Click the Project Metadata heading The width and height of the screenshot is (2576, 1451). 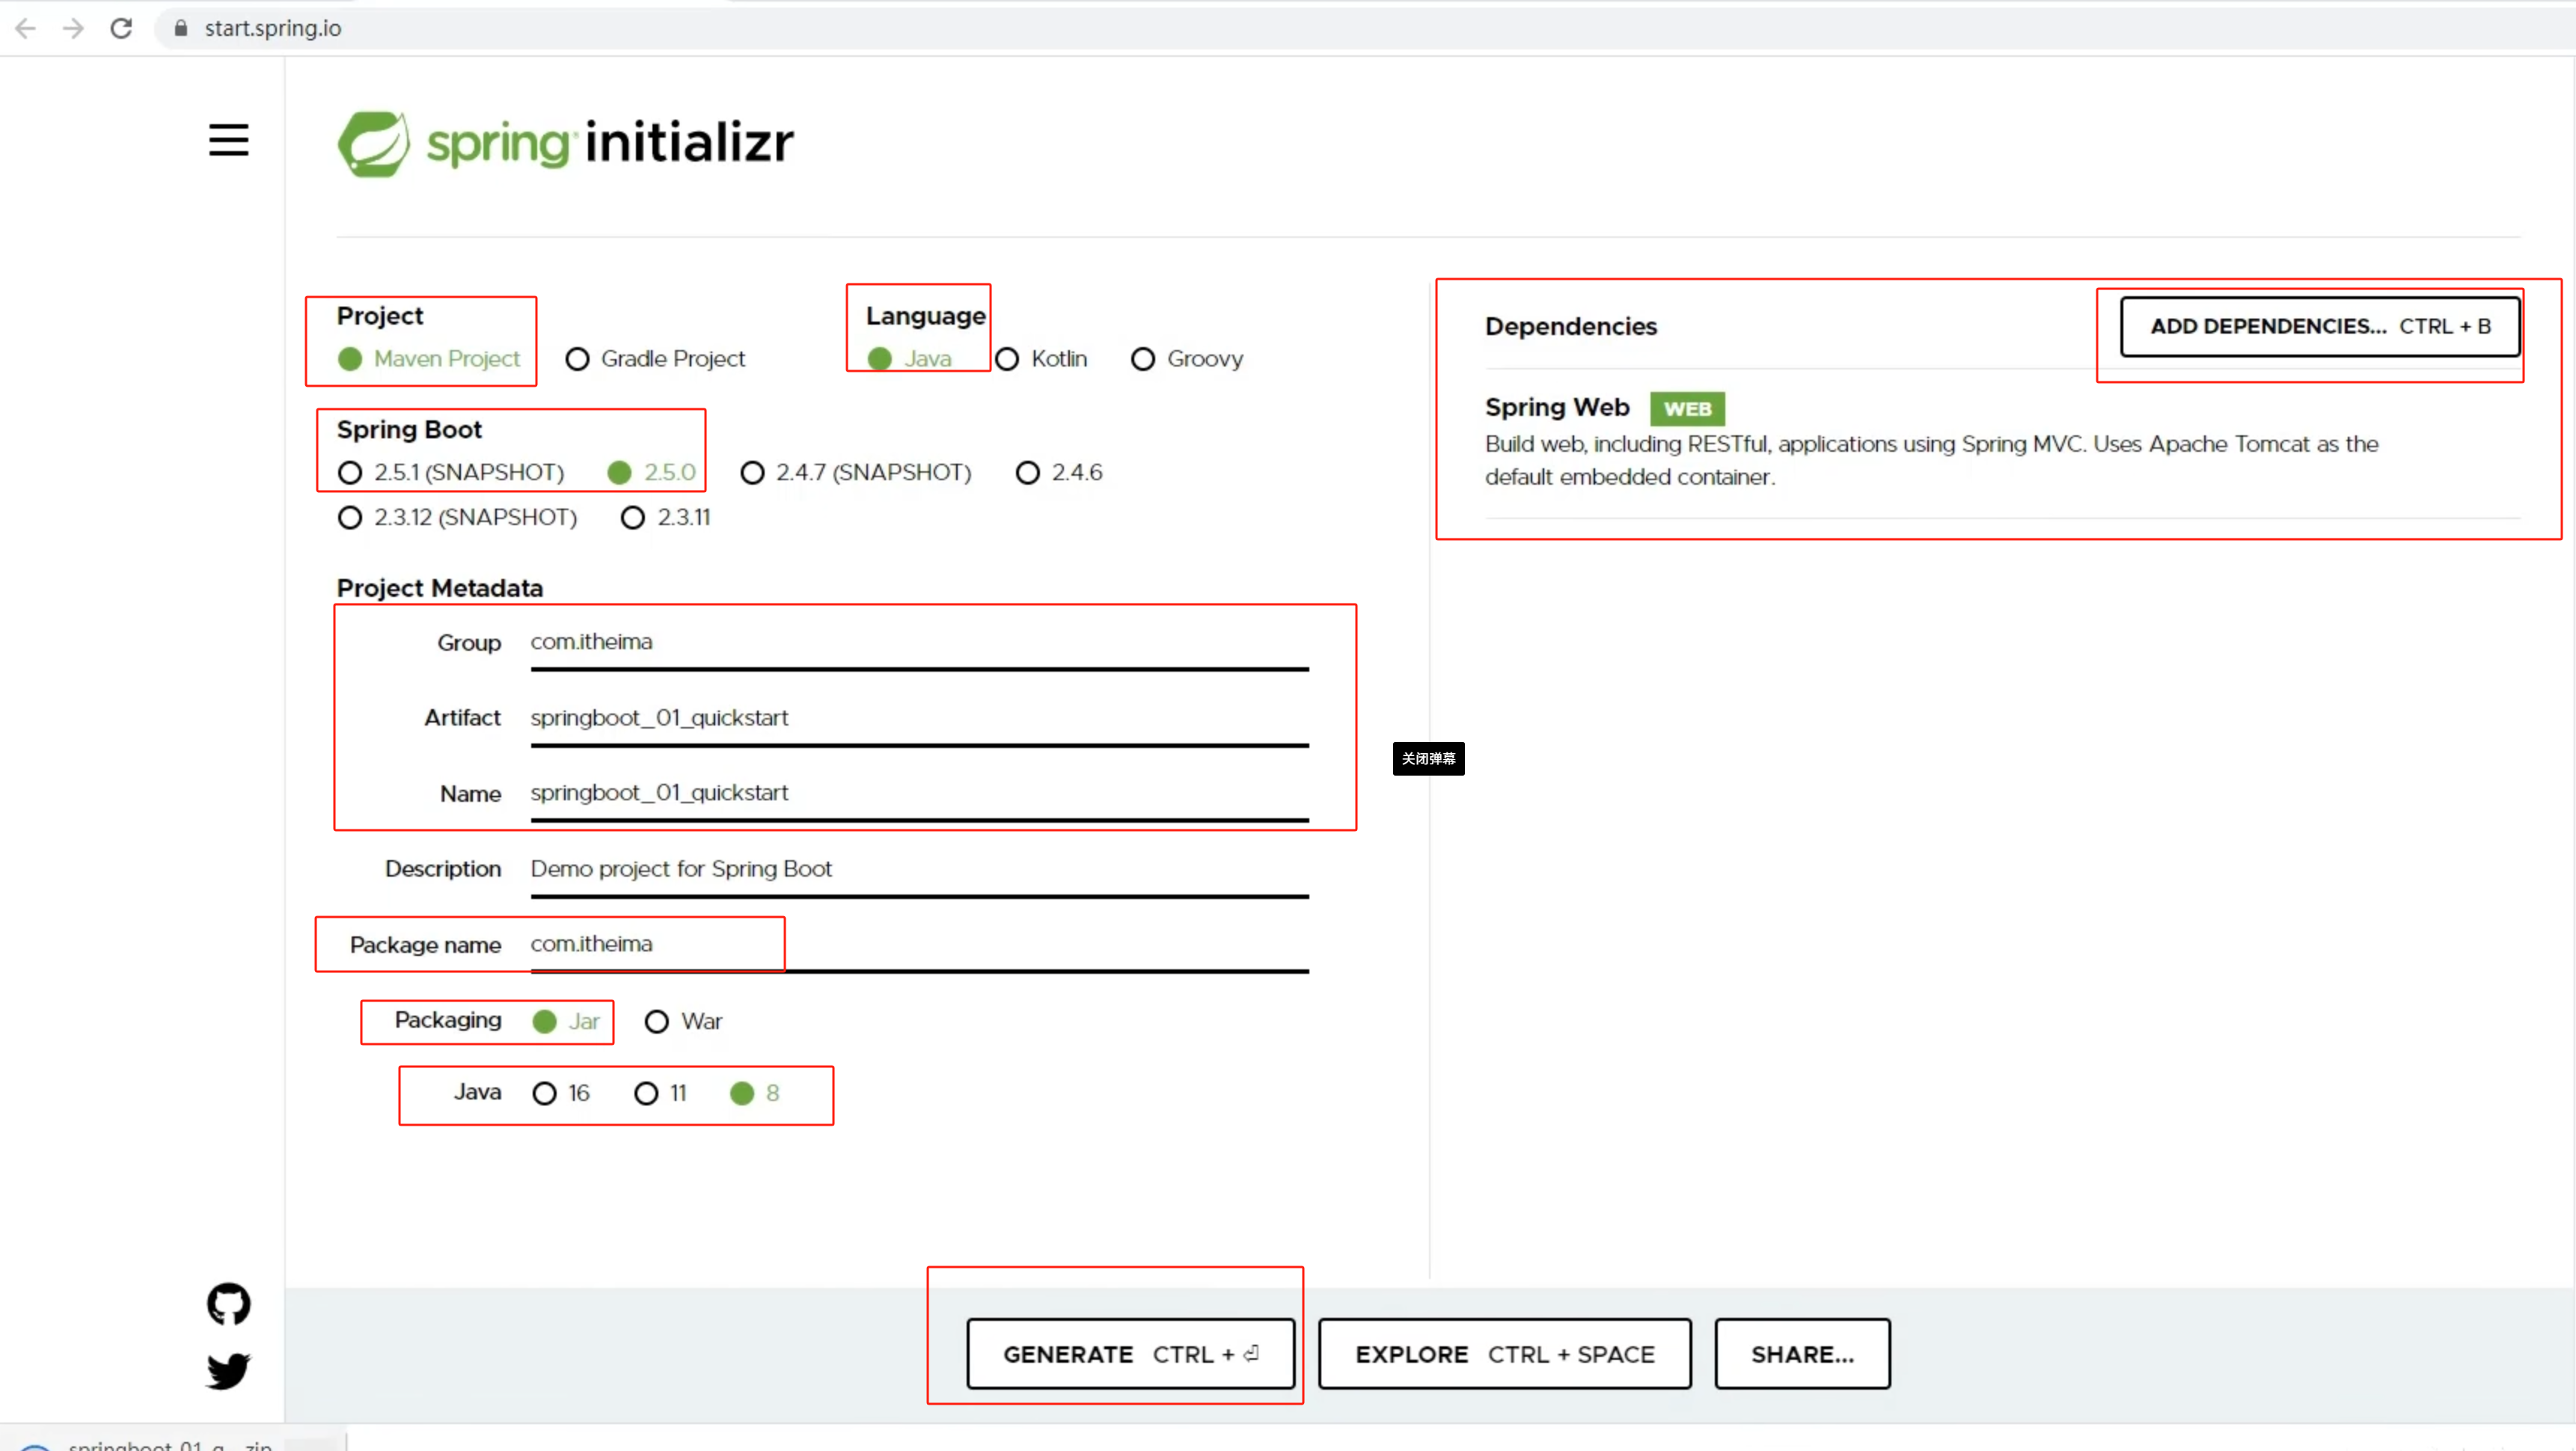pyautogui.click(x=440, y=588)
